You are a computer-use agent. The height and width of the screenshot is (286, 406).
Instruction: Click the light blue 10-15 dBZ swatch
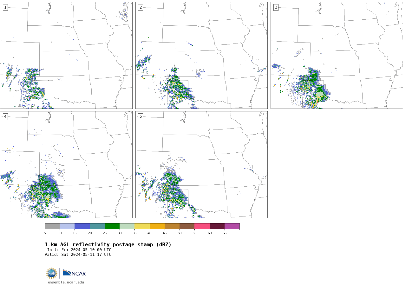67,226
